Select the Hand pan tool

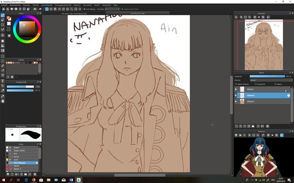click(x=2, y=101)
